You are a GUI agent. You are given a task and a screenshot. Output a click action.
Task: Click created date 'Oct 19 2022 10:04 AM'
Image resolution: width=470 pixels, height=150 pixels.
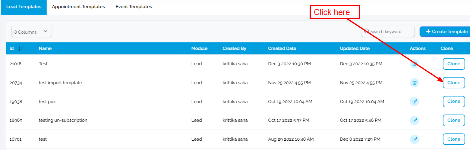290,102
